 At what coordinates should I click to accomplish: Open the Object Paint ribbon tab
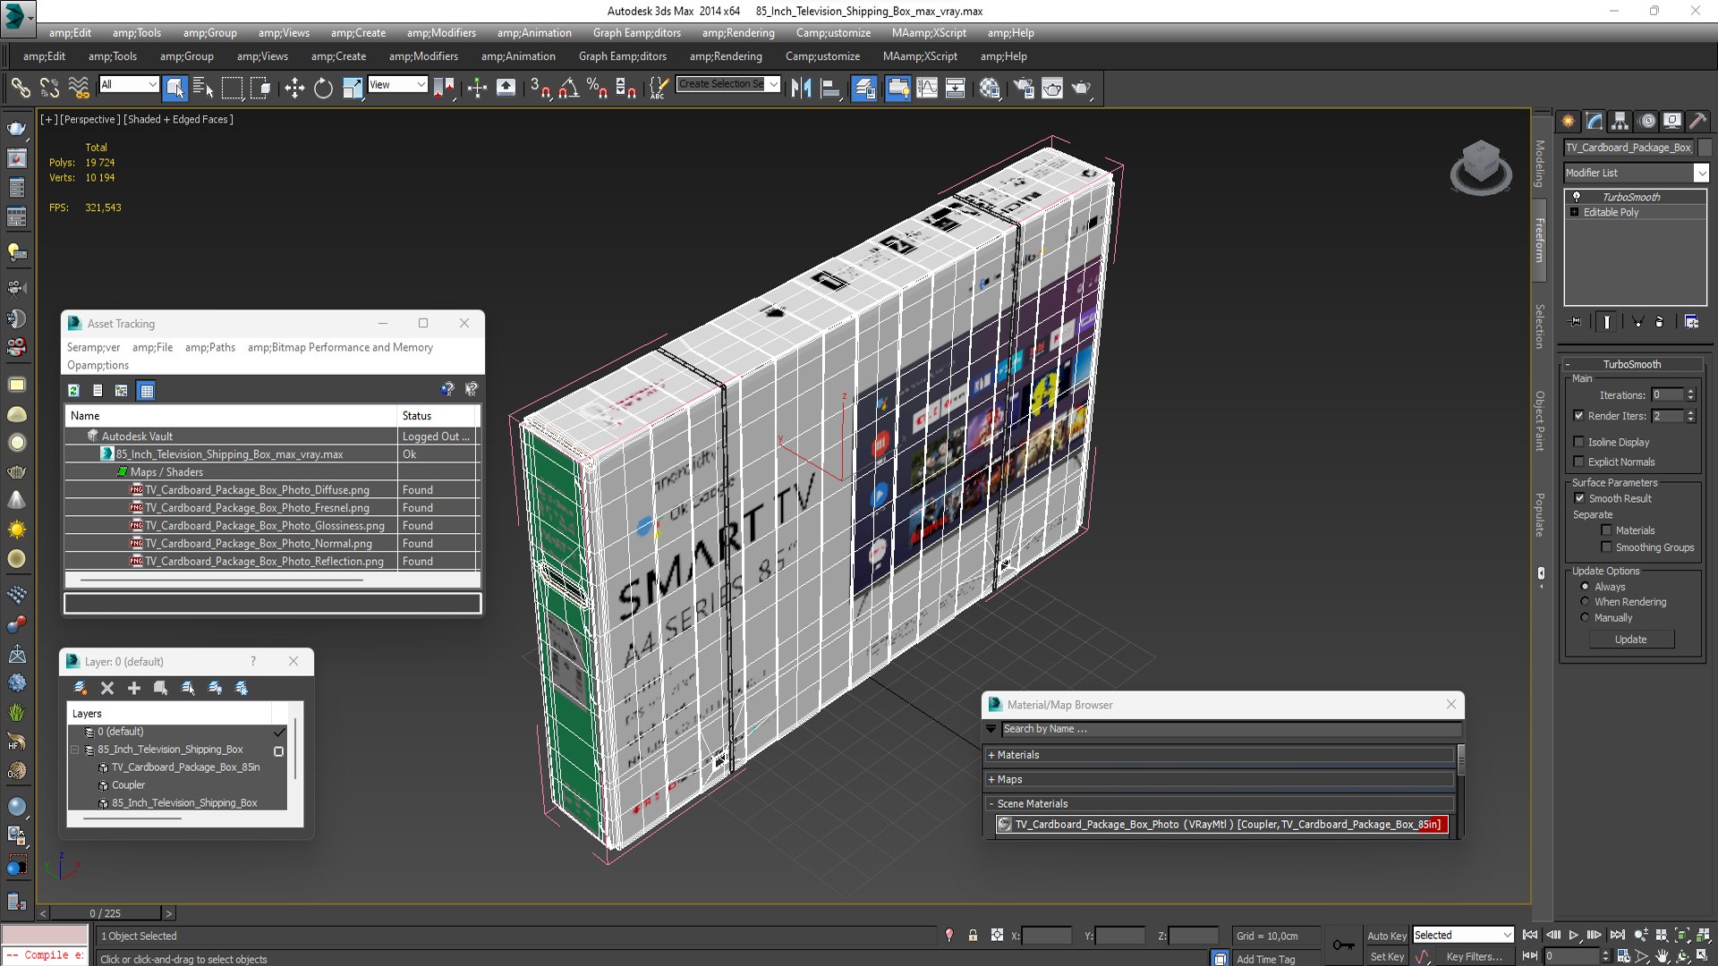pos(1540,420)
